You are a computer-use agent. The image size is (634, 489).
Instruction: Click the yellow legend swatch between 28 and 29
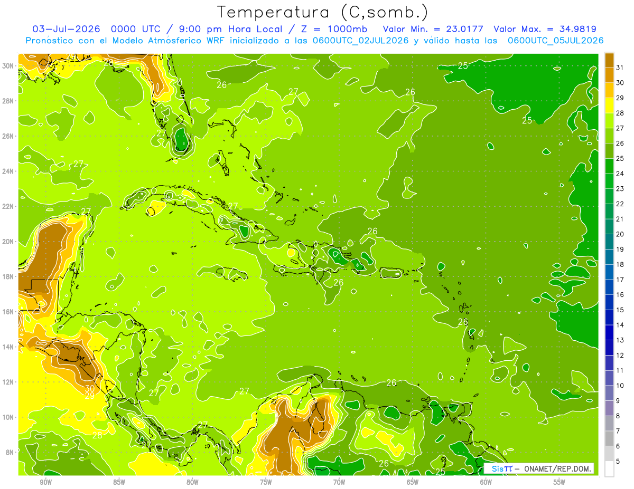coord(609,106)
